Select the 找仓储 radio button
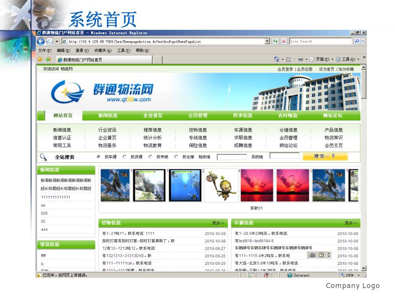Image resolution: width=395 pixels, height=296 pixels. pyautogui.click(x=176, y=157)
